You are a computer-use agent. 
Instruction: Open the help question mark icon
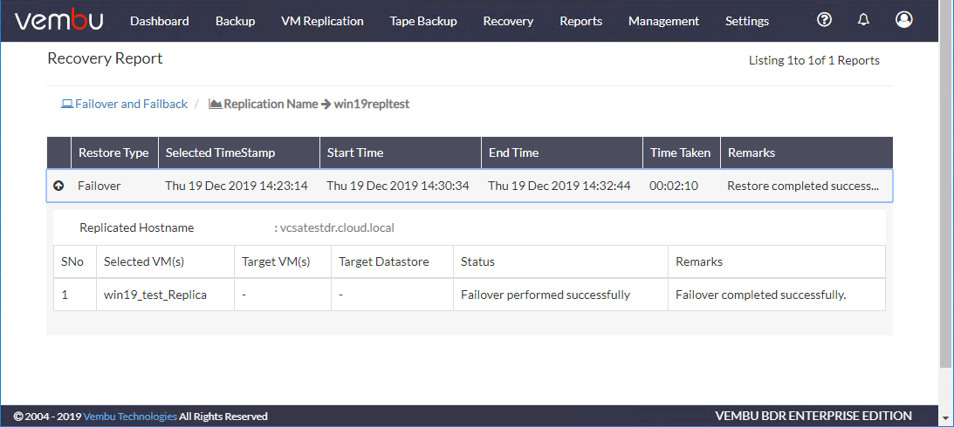824,20
